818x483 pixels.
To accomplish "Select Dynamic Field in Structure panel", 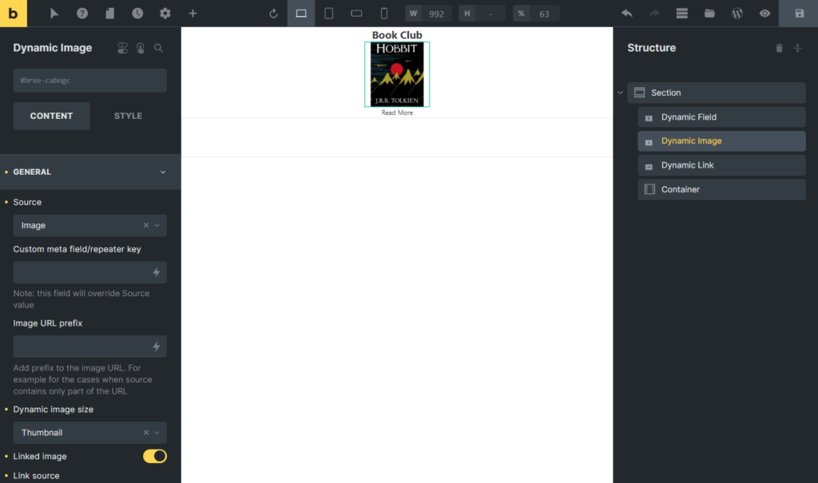I will [721, 117].
